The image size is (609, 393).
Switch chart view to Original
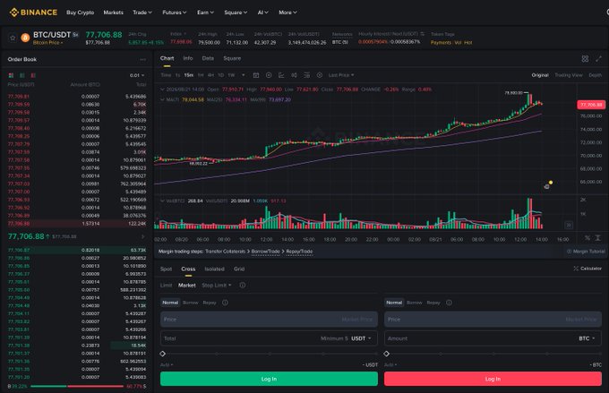[x=540, y=75]
